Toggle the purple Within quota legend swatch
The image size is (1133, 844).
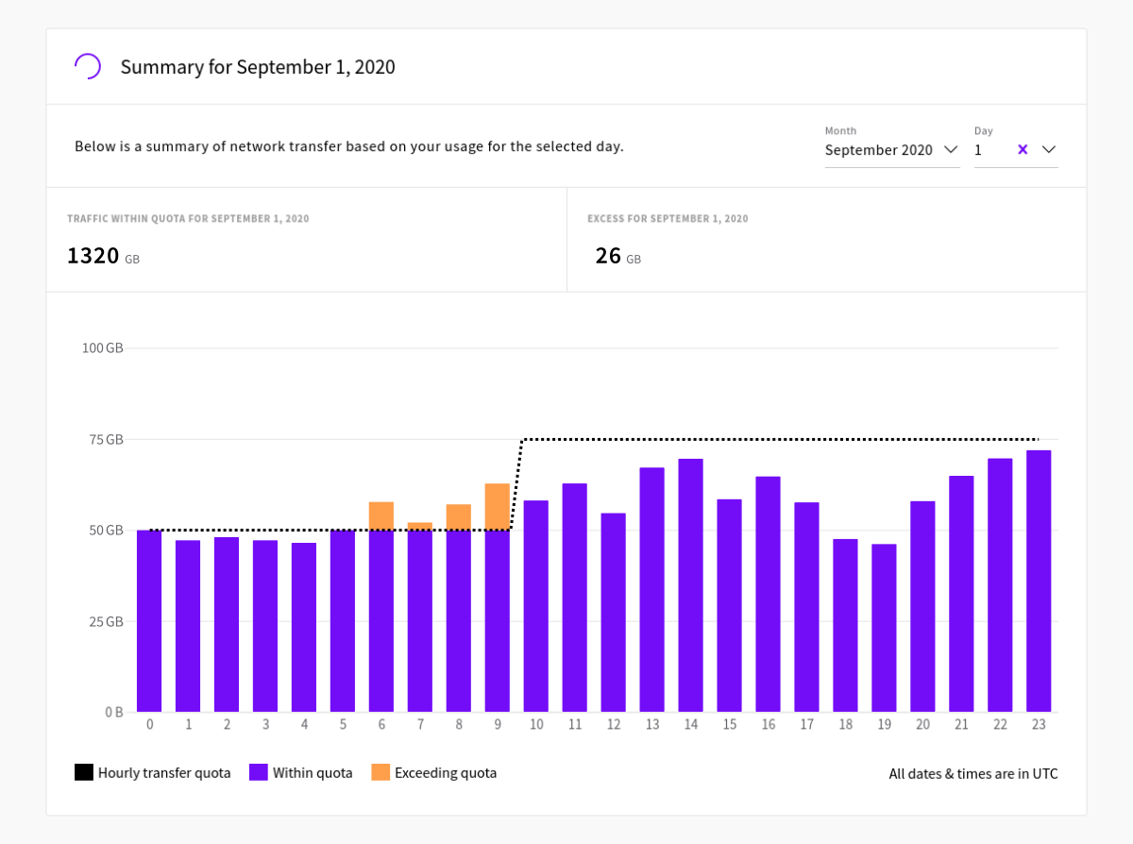click(x=259, y=772)
